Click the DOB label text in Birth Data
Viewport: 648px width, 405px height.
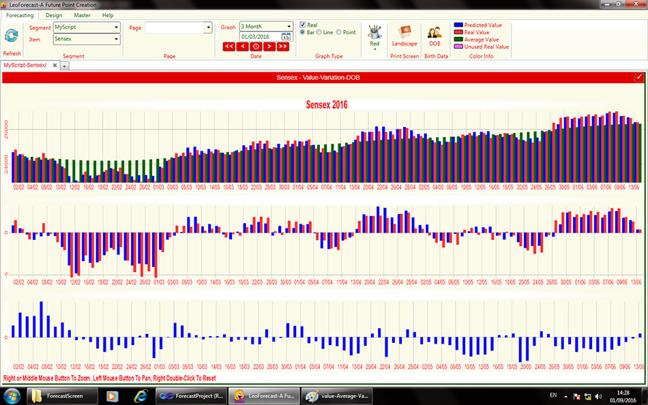pos(435,44)
